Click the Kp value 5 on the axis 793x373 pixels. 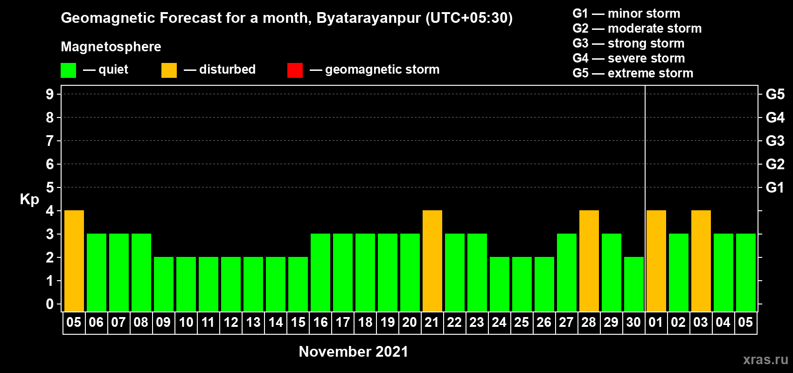point(50,187)
